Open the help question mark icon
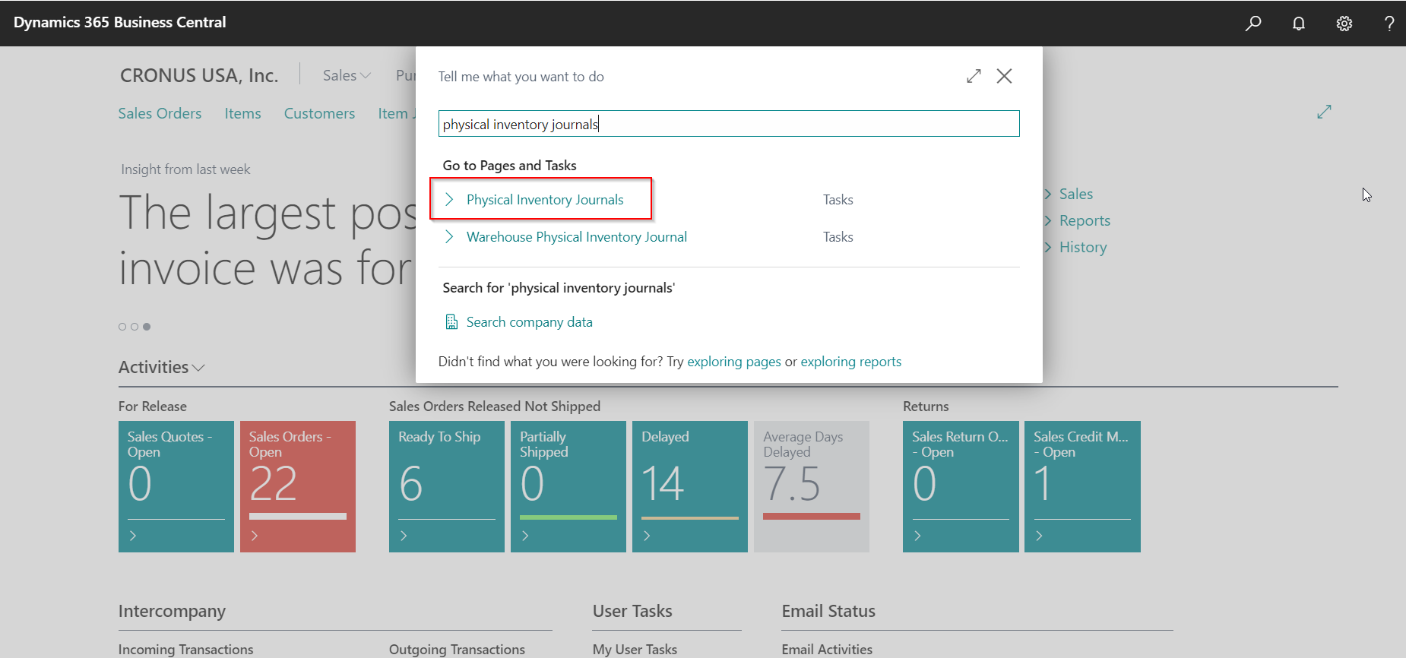This screenshot has width=1406, height=658. (x=1389, y=23)
